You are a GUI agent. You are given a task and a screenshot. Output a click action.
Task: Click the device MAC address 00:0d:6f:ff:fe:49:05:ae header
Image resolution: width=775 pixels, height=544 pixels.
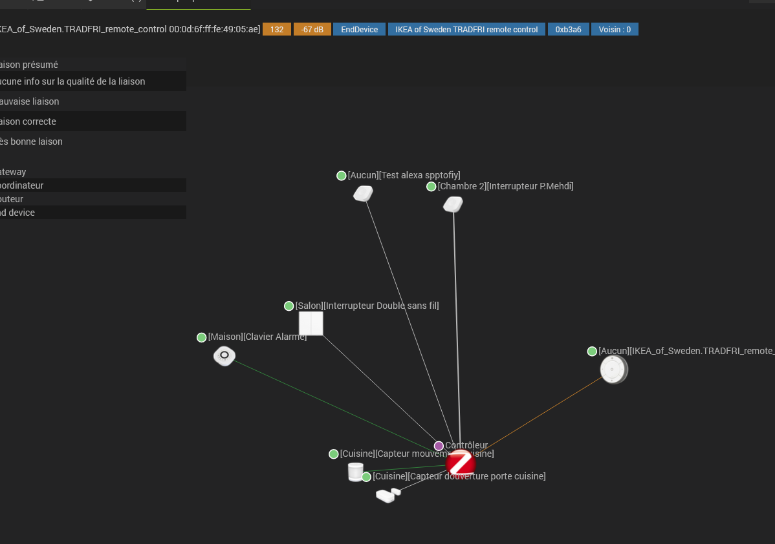pos(213,29)
